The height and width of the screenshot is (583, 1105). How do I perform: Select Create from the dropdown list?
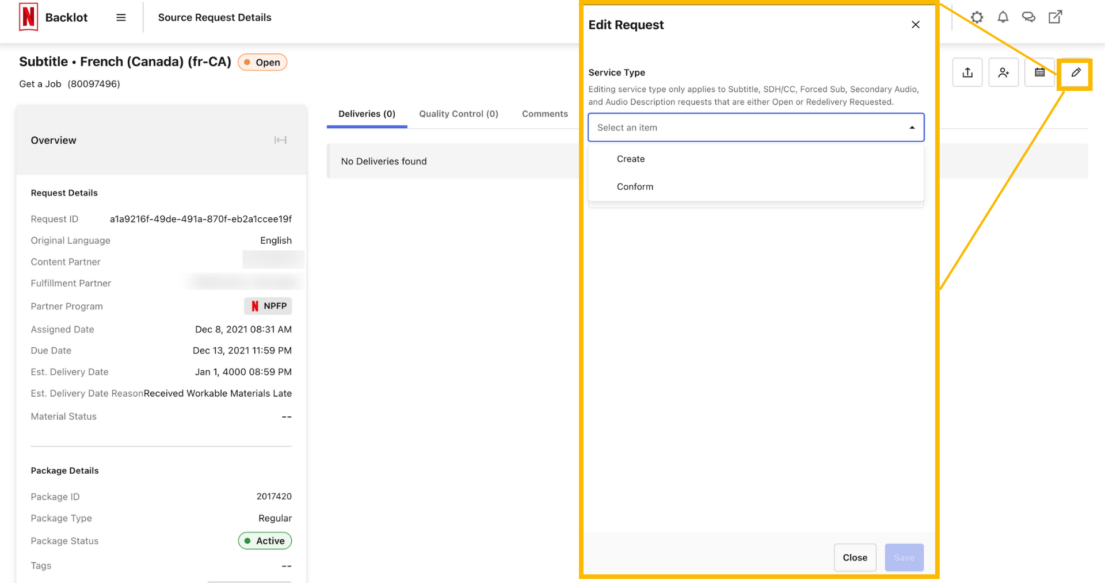tap(631, 159)
